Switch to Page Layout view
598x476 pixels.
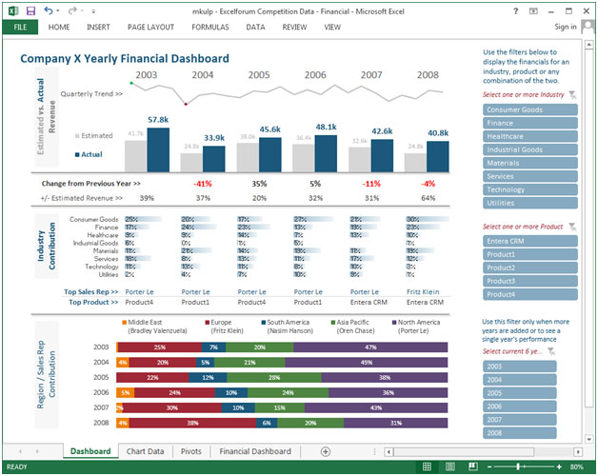[x=450, y=466]
